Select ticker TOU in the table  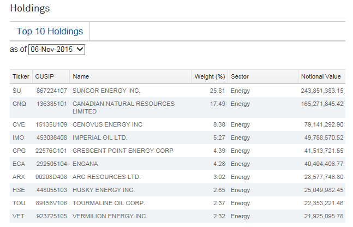[19, 203]
